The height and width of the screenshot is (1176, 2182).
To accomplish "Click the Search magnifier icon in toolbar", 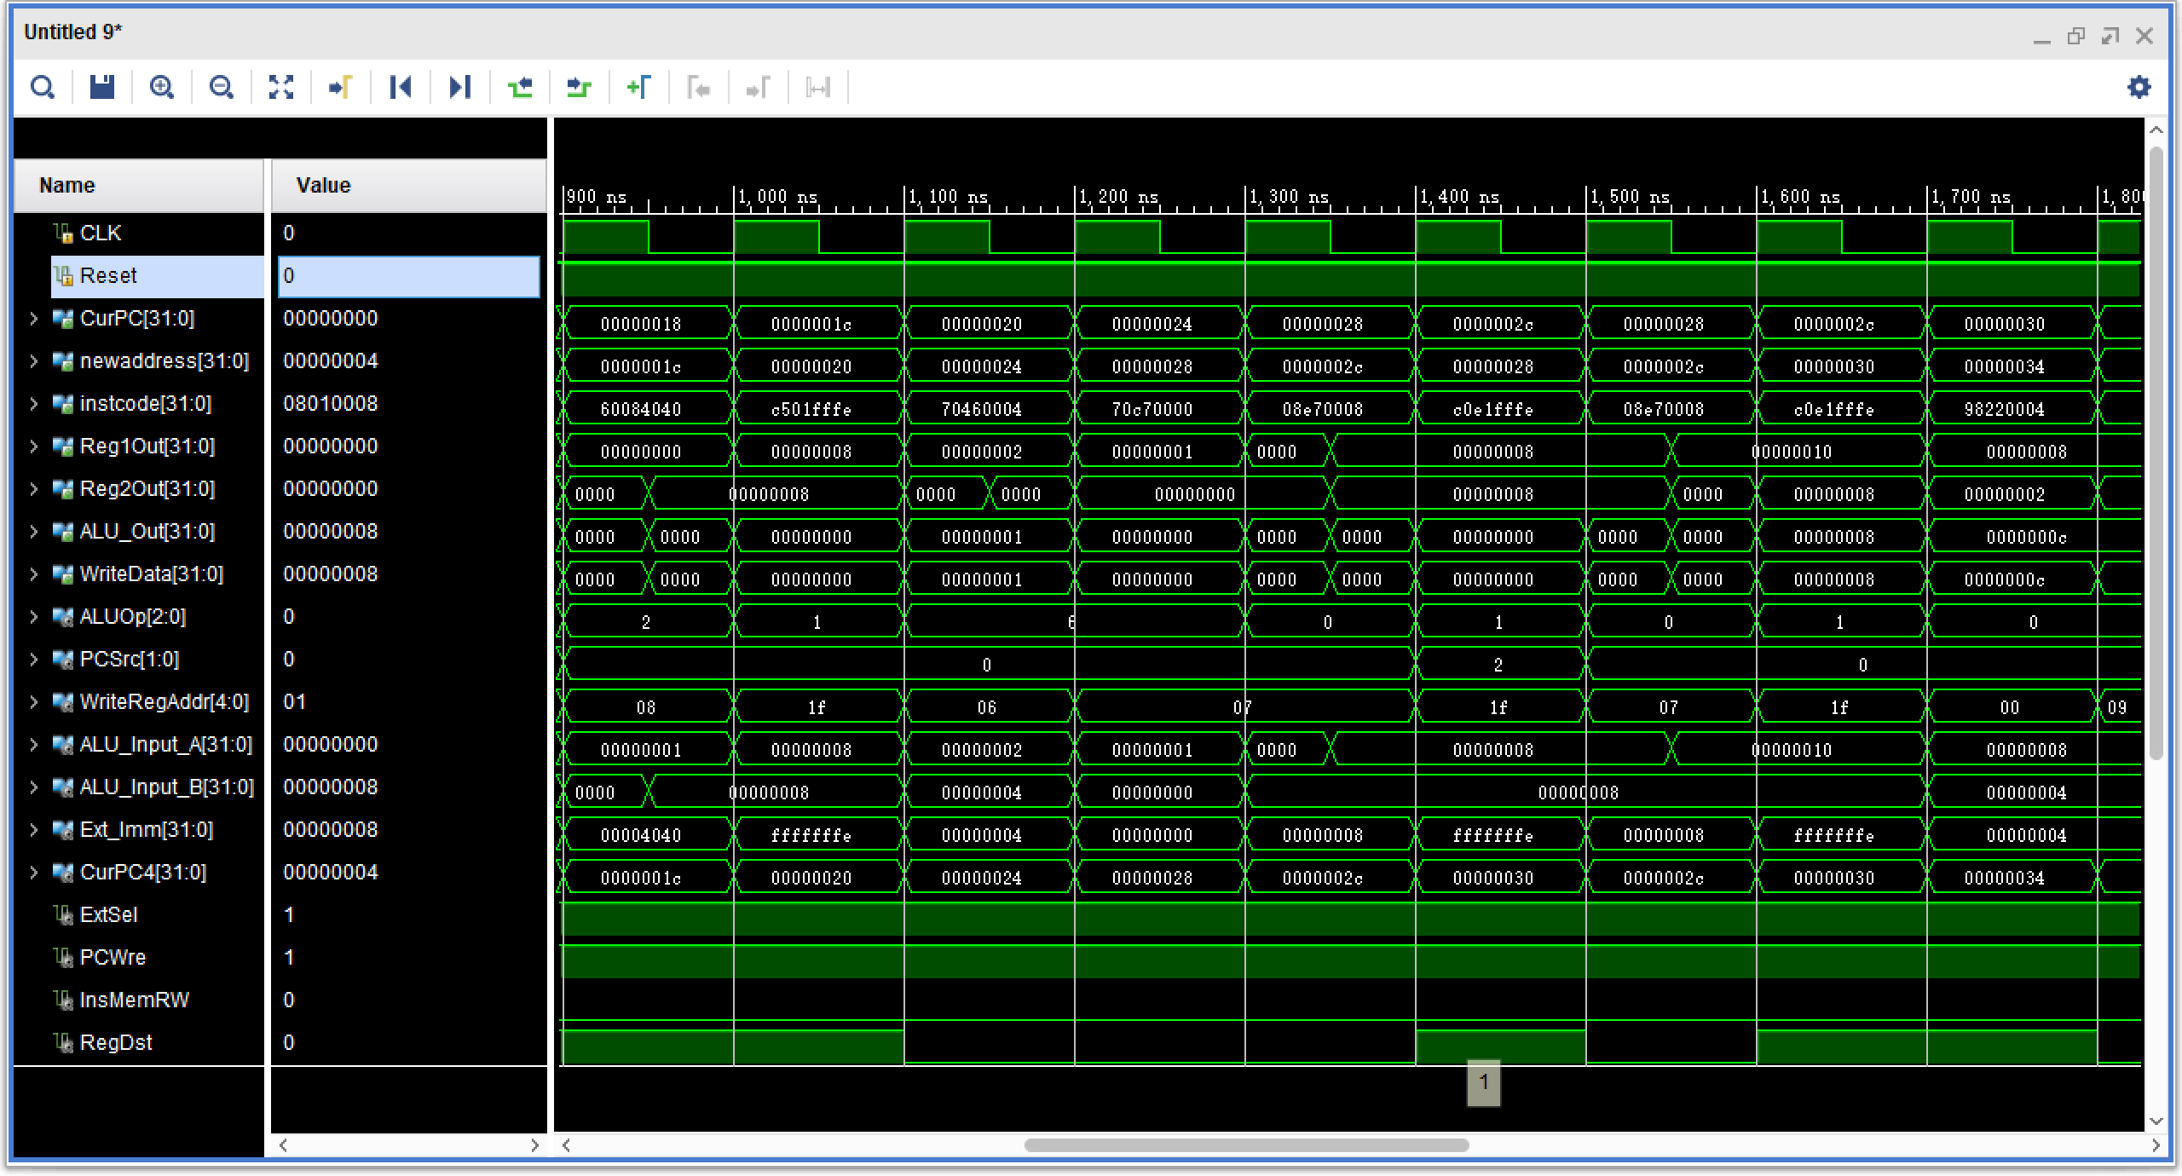I will [42, 87].
